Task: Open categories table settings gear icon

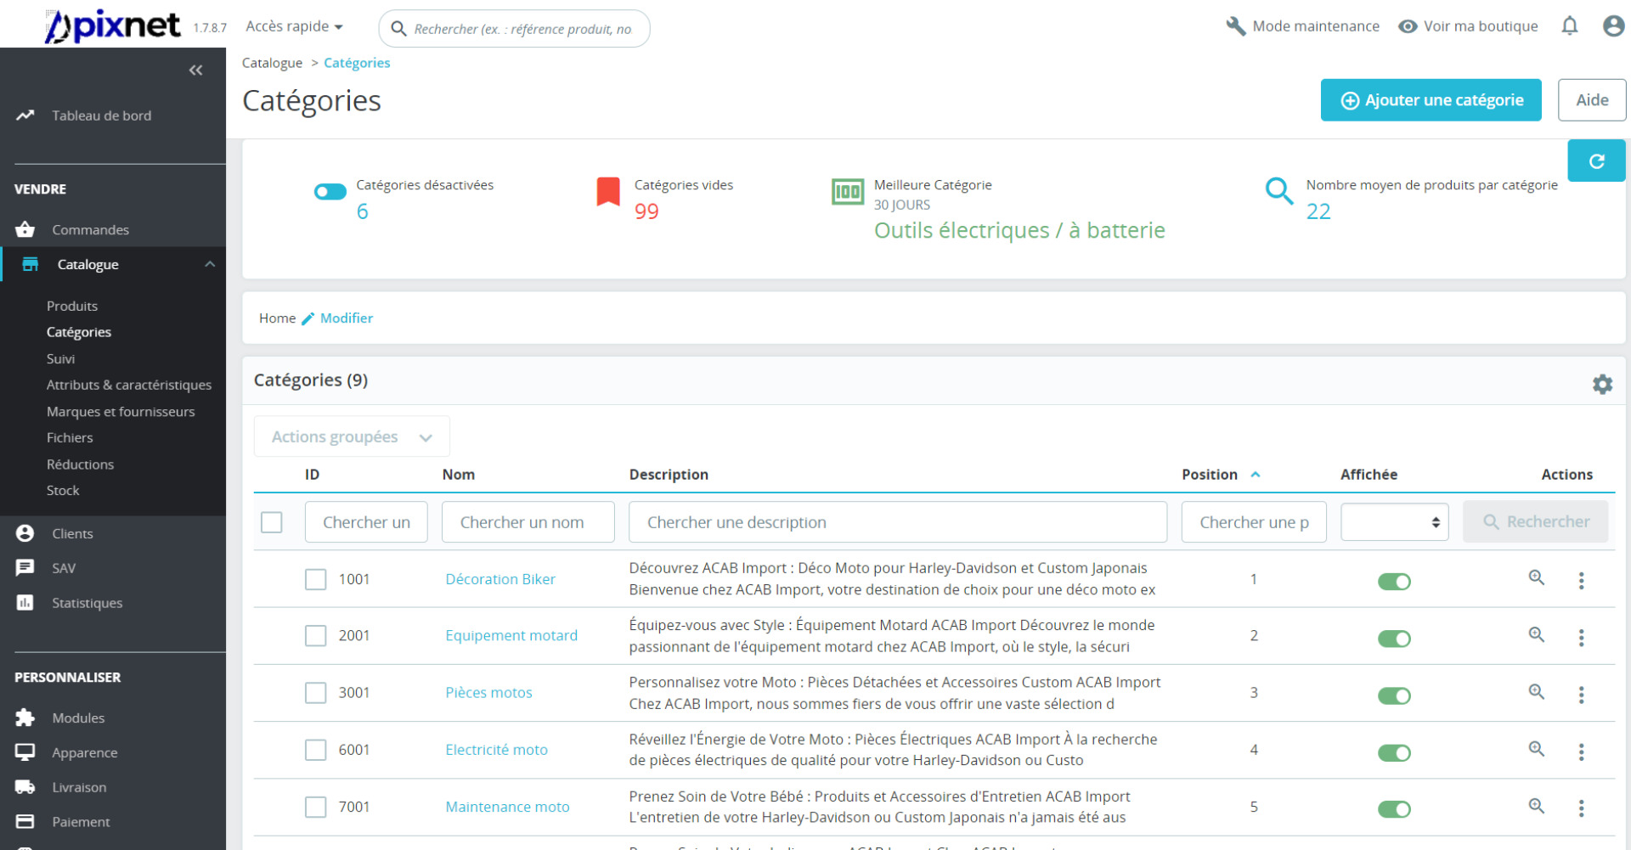Action: 1602,384
